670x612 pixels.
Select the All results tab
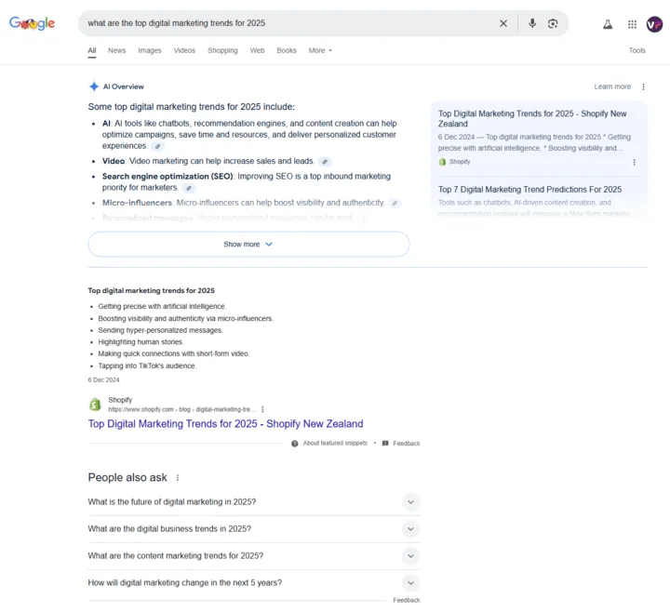92,50
